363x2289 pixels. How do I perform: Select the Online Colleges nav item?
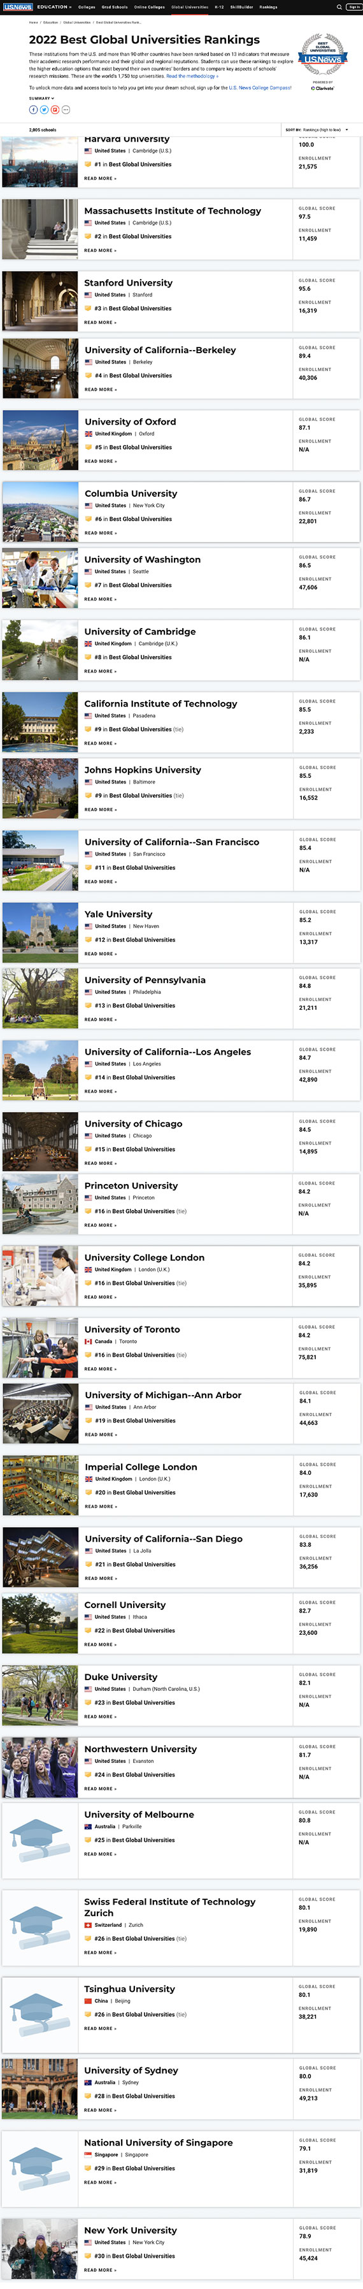coord(149,6)
